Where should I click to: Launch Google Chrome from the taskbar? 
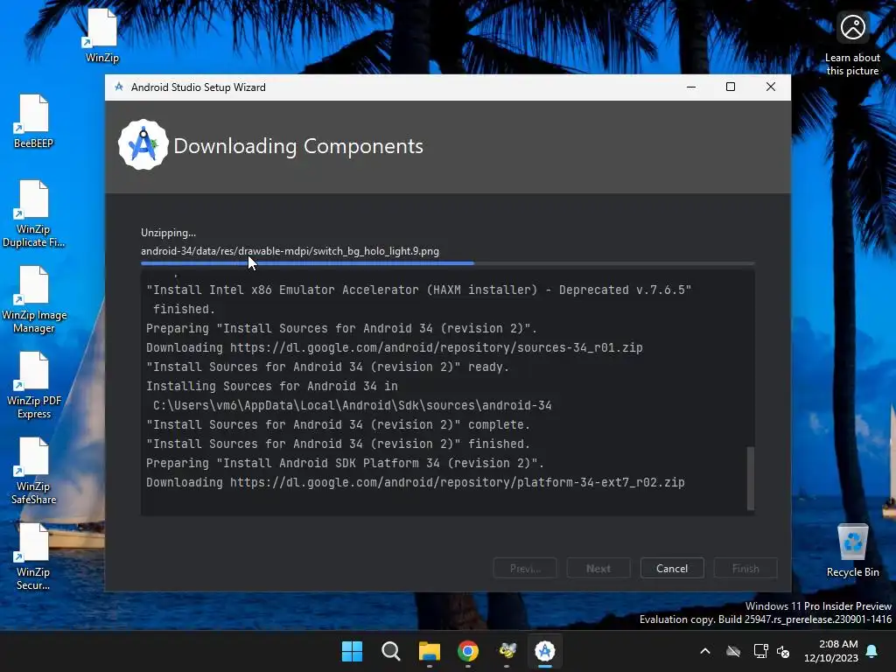click(468, 651)
